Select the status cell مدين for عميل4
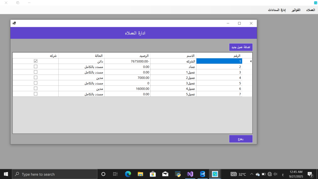 82,89
